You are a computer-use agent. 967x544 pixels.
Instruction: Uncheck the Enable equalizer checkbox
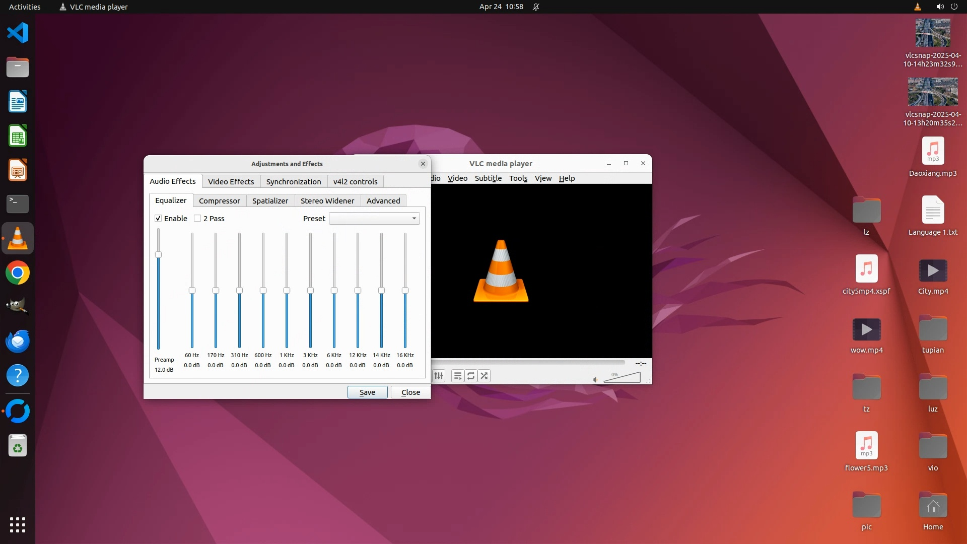(158, 218)
